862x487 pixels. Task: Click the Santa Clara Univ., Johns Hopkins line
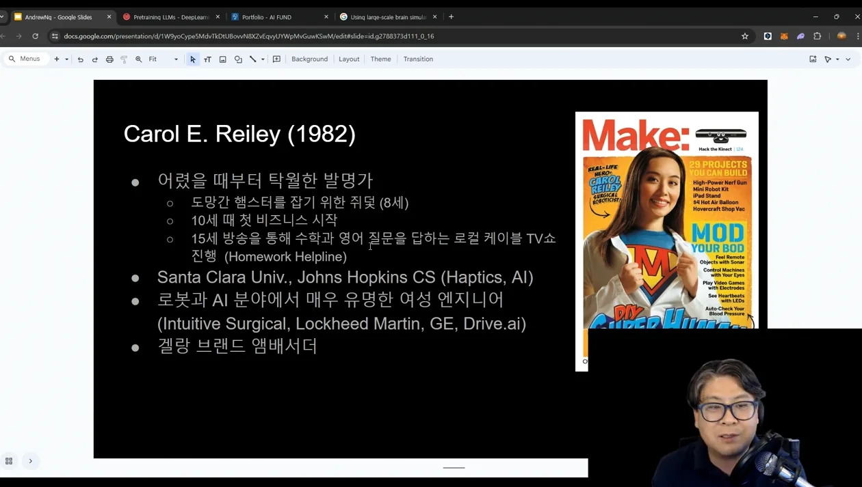[x=345, y=277]
